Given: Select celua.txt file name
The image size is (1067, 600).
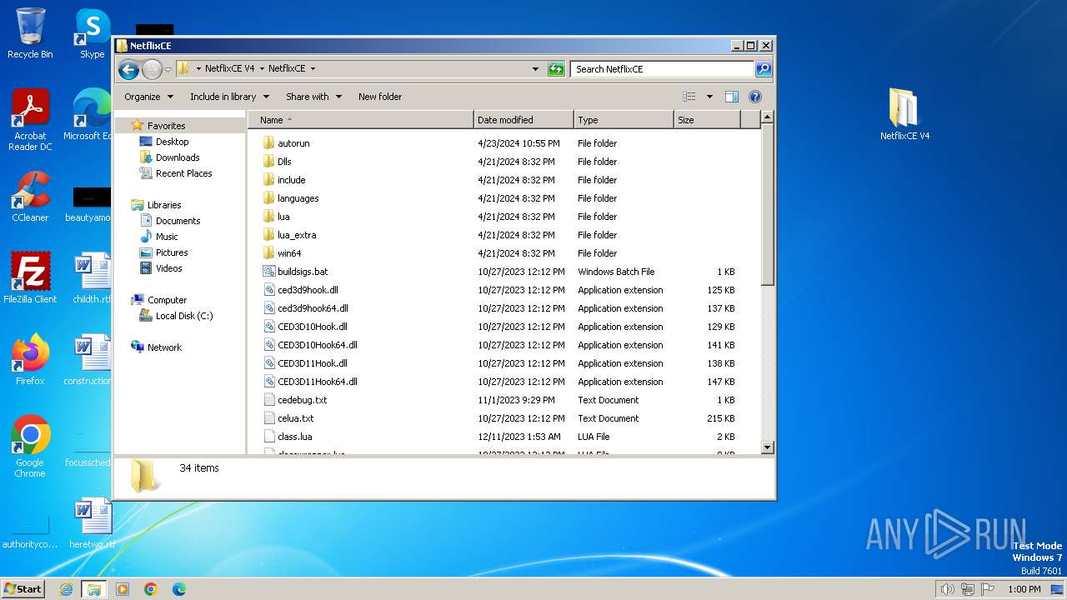Looking at the screenshot, I should pos(296,418).
